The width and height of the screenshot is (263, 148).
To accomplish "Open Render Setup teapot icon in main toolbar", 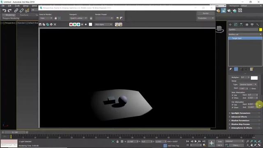I will 218,11.
